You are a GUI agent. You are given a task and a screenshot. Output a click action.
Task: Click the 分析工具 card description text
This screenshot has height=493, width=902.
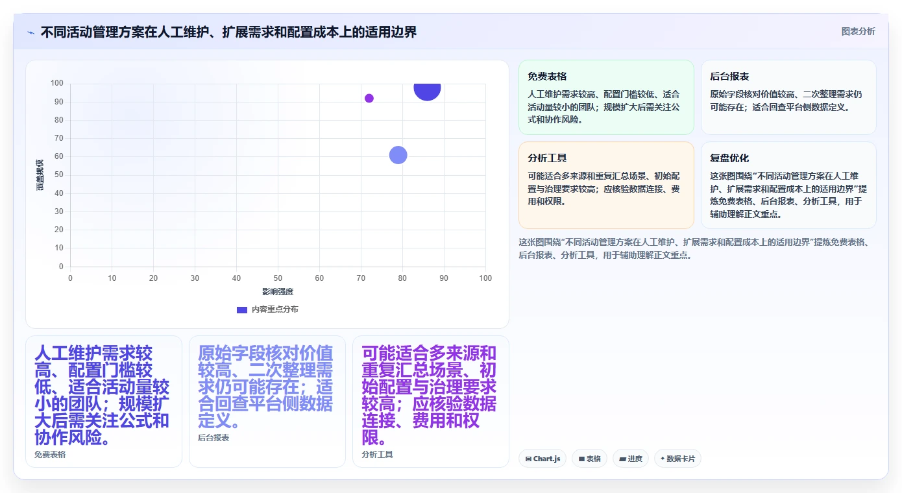coord(603,189)
